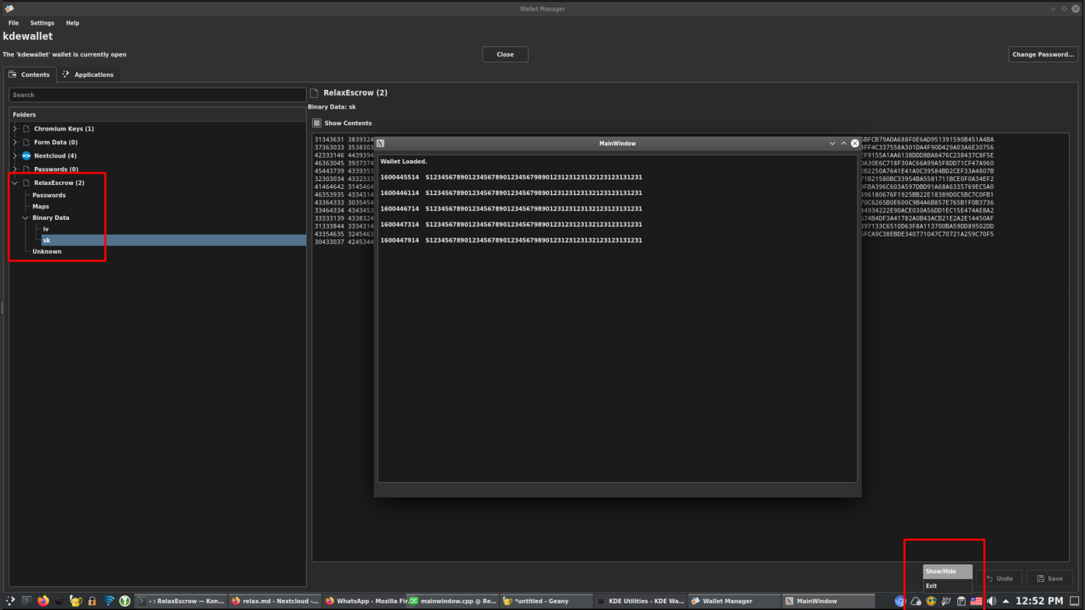Switch to Wallet Manager taskbar entry
This screenshot has height=610, width=1085.
click(x=734, y=601)
